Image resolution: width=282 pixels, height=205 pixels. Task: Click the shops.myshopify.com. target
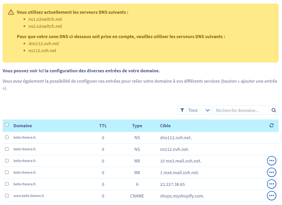182,196
